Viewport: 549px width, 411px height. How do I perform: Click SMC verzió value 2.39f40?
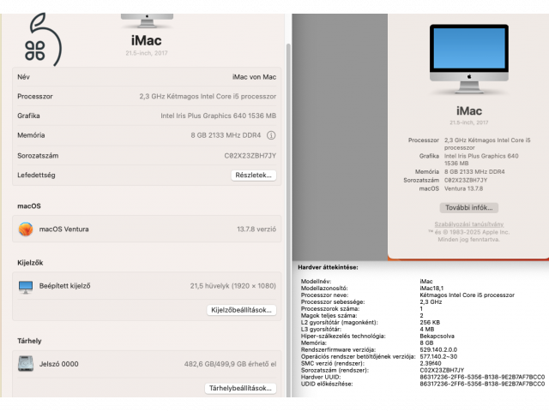pos(431,363)
